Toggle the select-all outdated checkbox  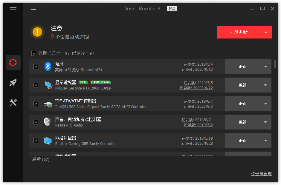click(34, 53)
